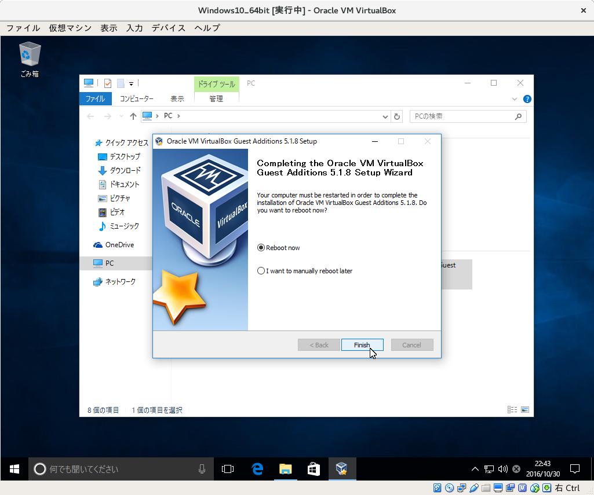Viewport: 594px width, 495px height.
Task: Open the ファイル menu in VirtualBox menu bar
Action: [x=23, y=28]
